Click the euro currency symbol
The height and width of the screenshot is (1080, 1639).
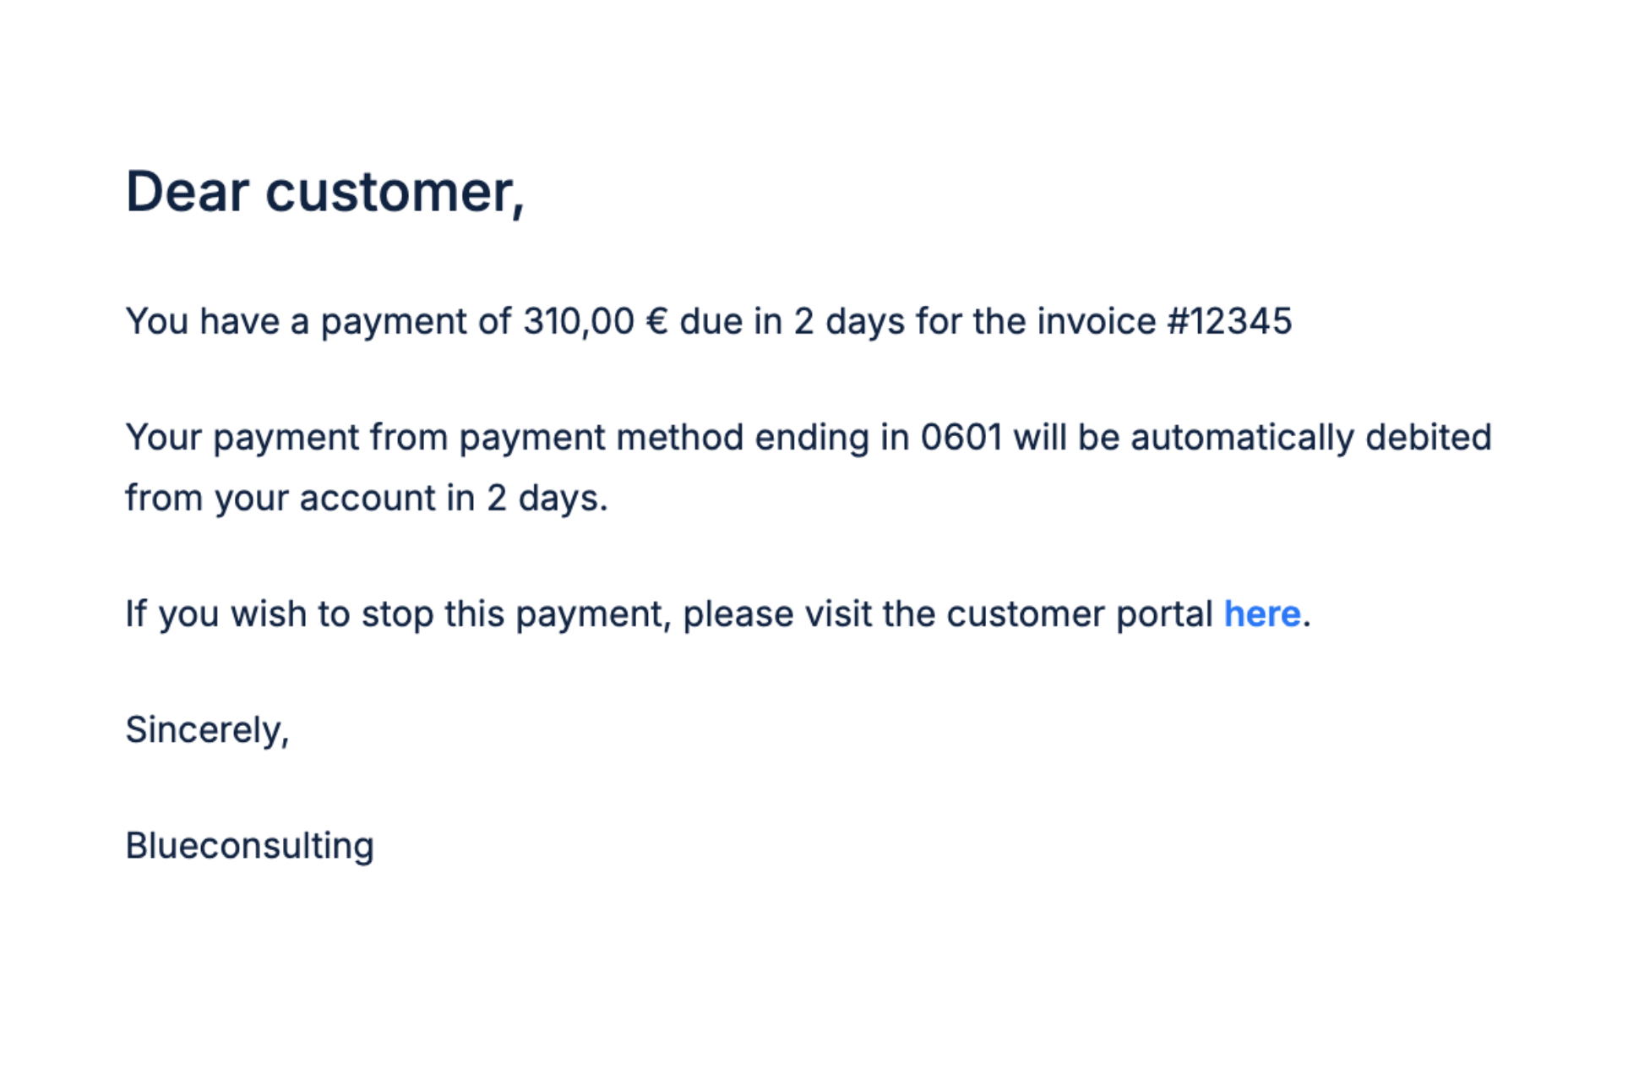click(656, 322)
